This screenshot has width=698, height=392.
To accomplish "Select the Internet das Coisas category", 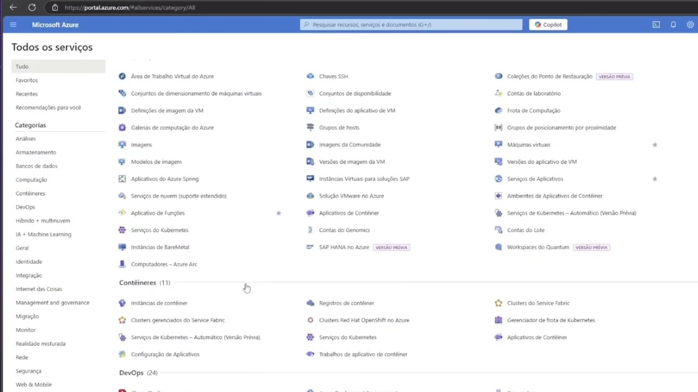I will [x=39, y=289].
